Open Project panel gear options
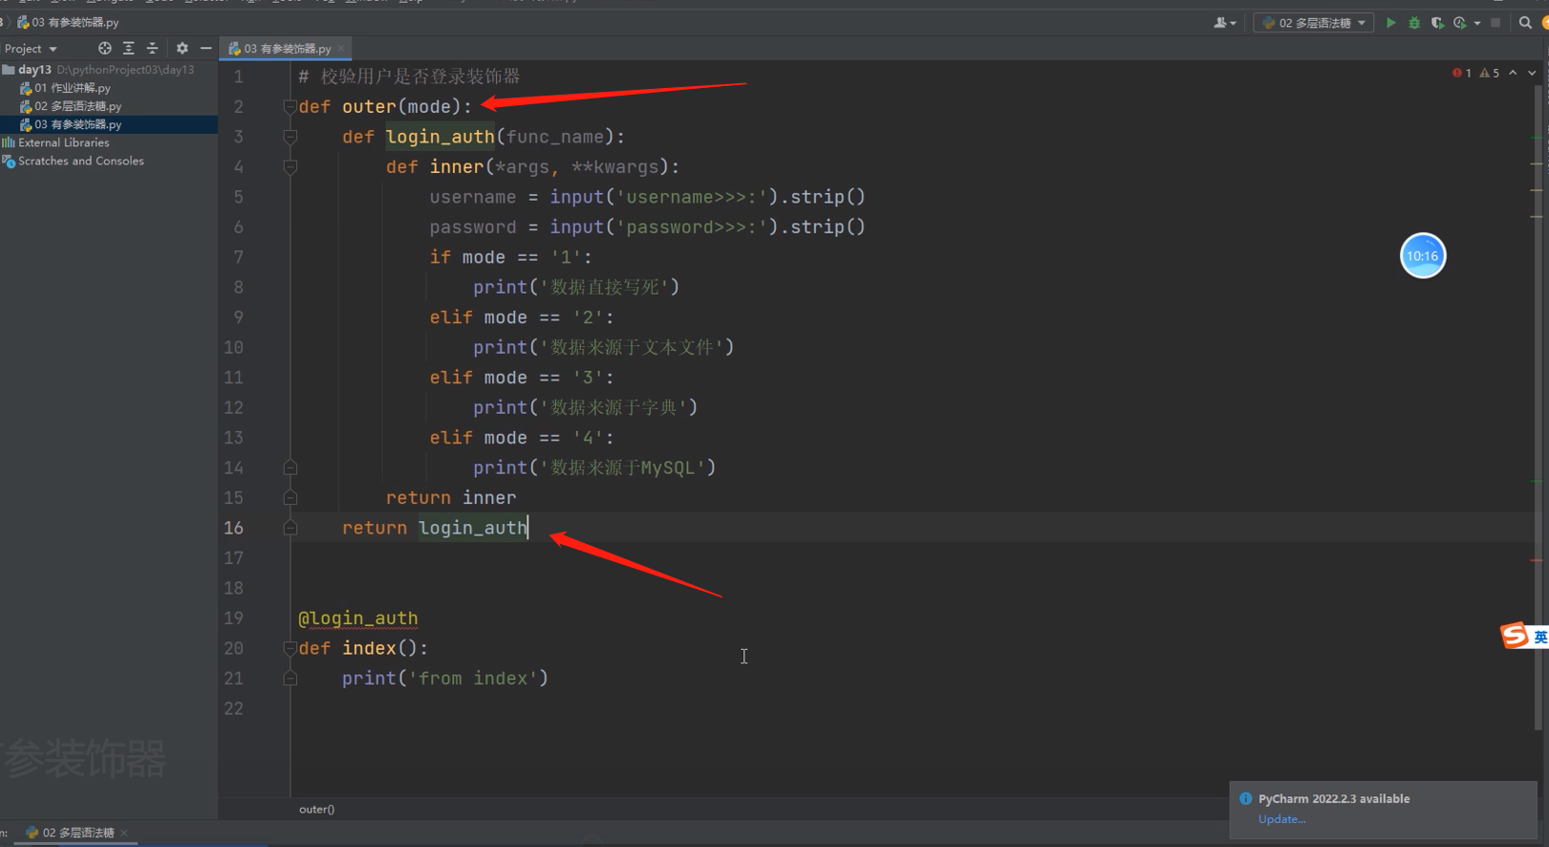This screenshot has height=847, width=1549. tap(182, 48)
